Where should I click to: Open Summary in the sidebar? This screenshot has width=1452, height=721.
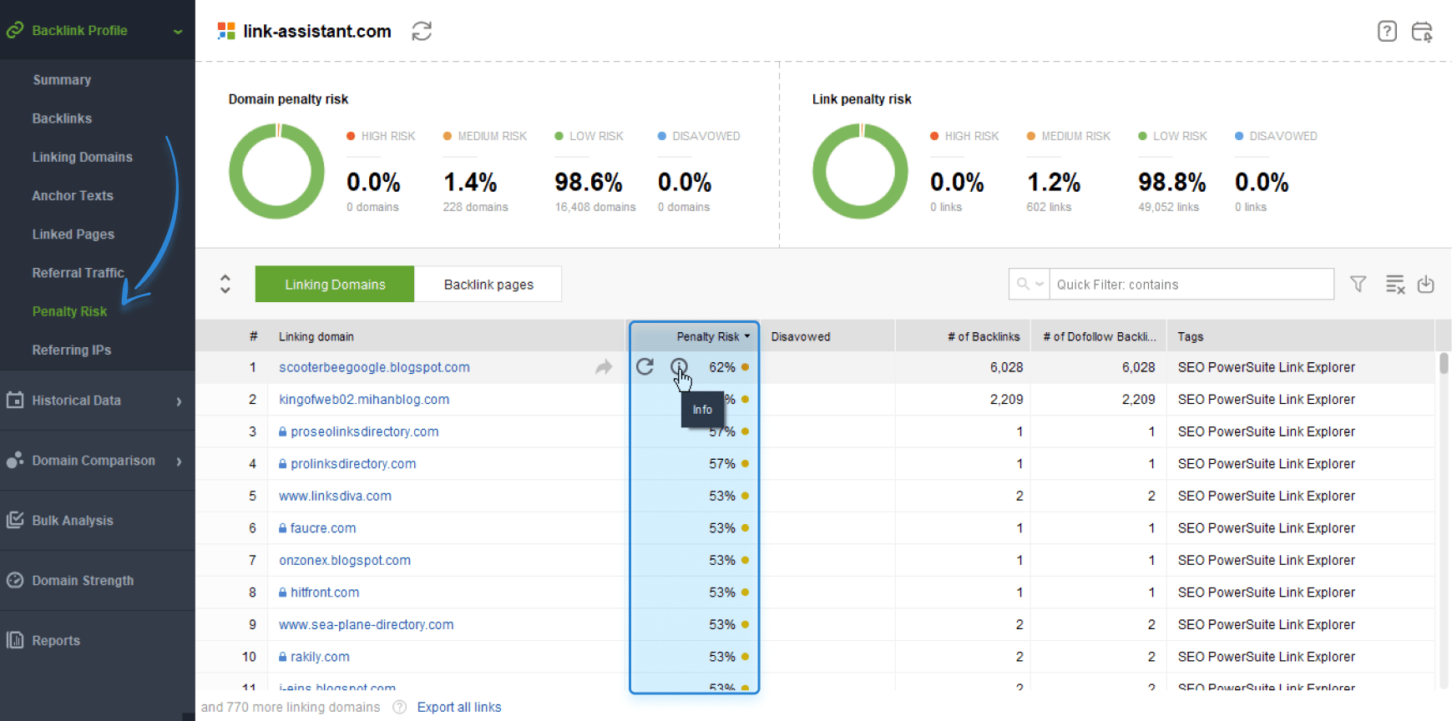coord(62,80)
